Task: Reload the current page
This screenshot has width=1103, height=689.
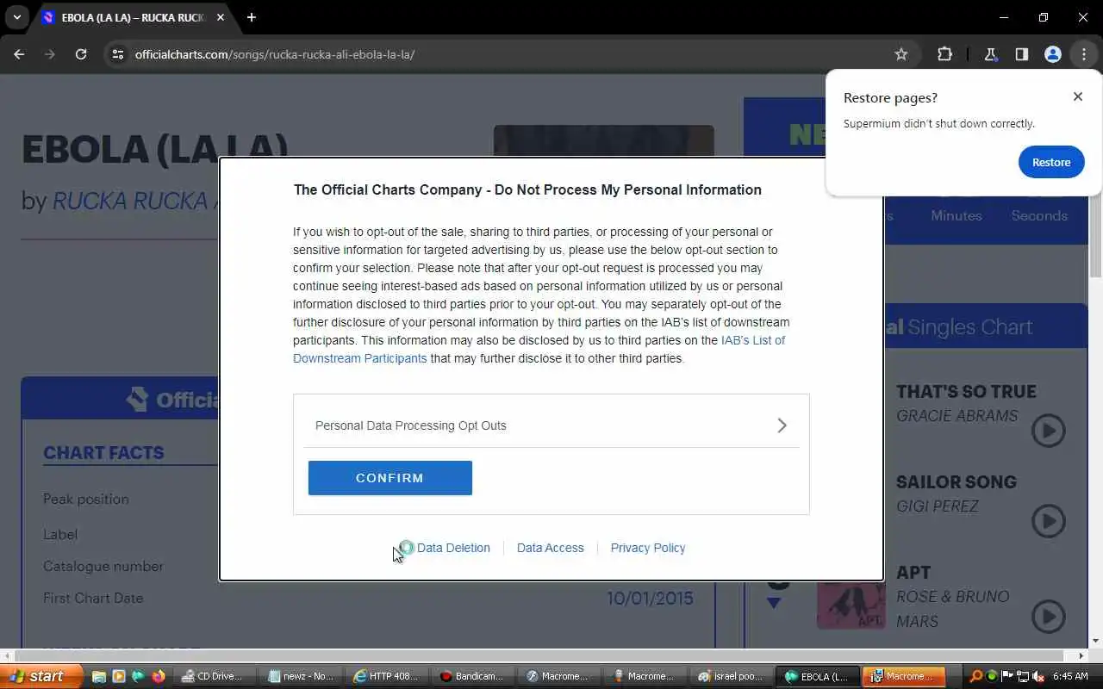Action: pyautogui.click(x=81, y=54)
